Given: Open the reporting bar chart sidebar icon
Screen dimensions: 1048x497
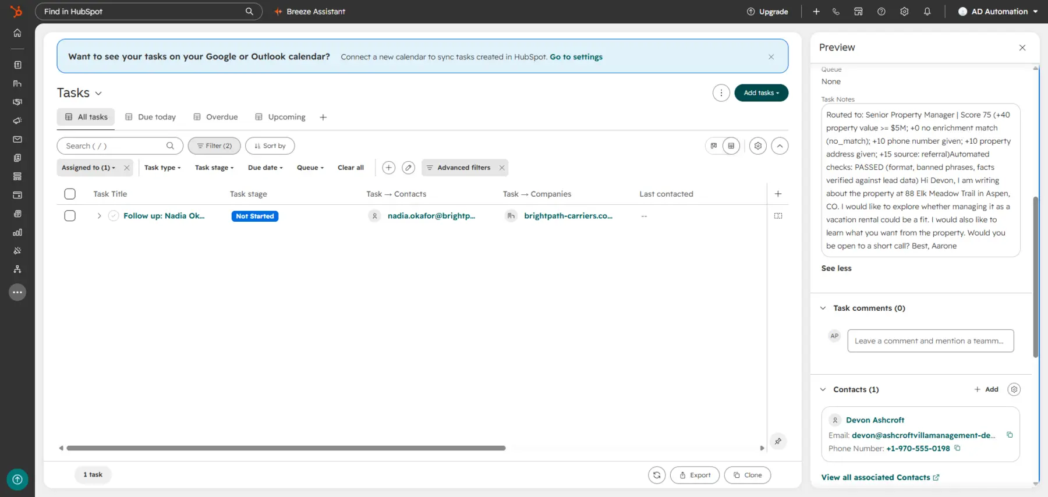Looking at the screenshot, I should (17, 232).
